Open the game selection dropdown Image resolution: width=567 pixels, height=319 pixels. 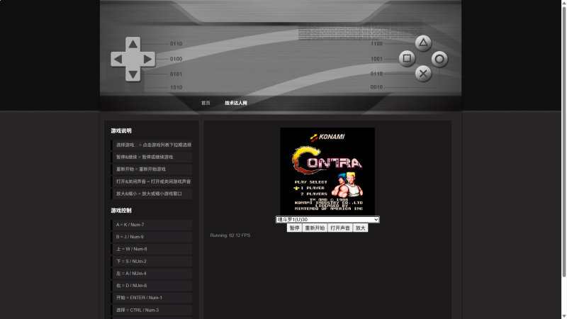(x=327, y=220)
